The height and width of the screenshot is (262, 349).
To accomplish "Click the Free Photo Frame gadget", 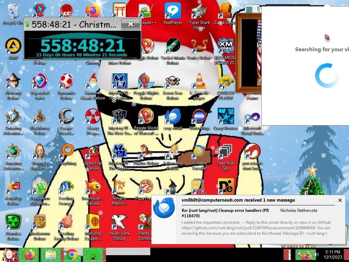I will pos(248,54).
